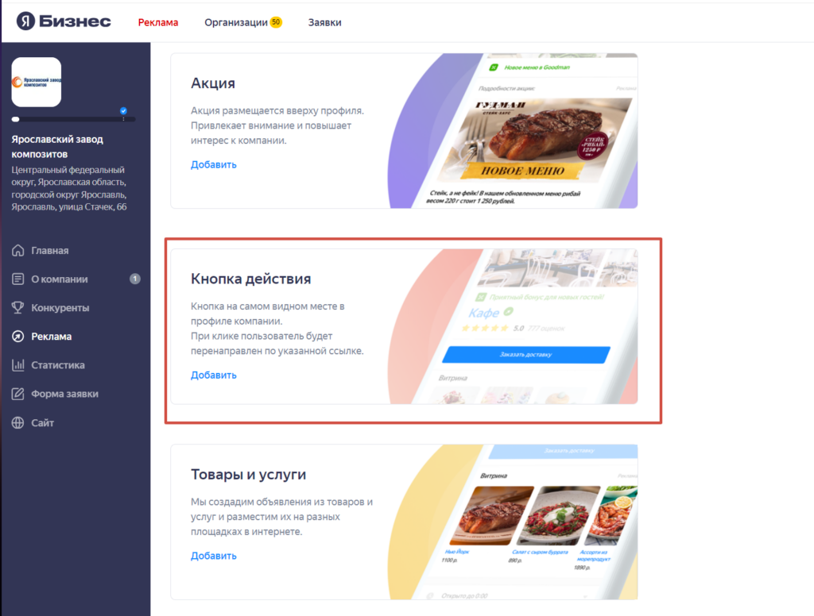Click the О компании notification badge

pos(135,279)
